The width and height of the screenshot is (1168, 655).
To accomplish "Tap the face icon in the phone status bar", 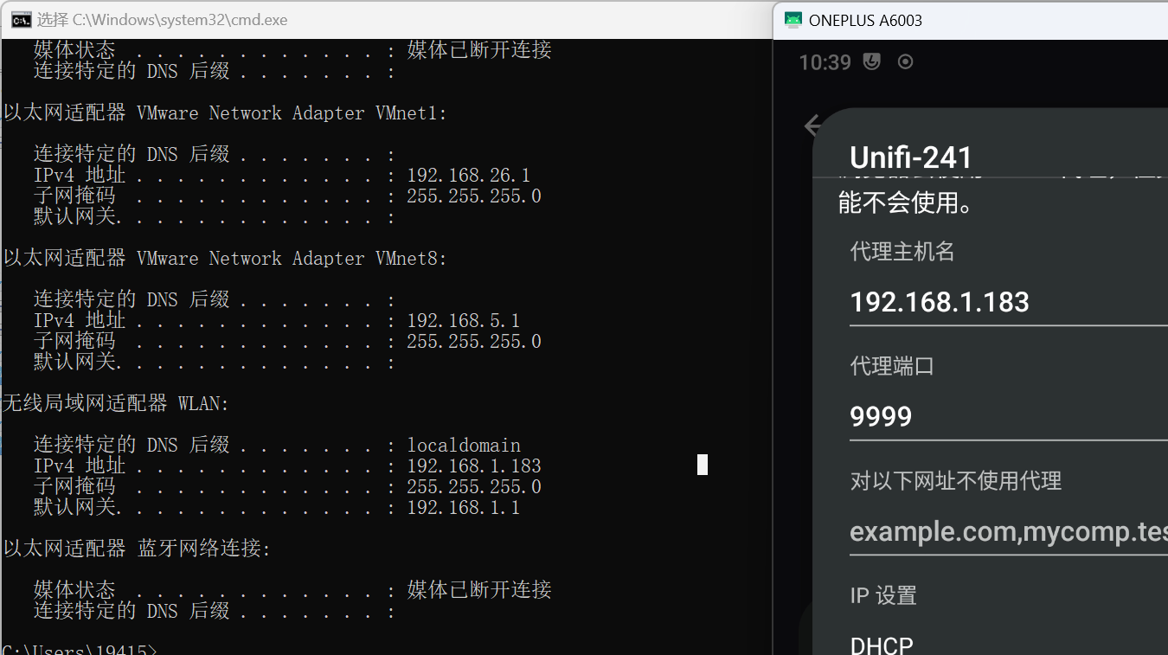I will tap(872, 61).
